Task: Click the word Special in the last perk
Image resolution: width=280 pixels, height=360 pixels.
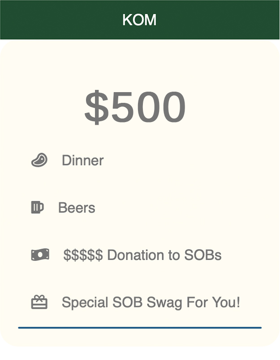Action: click(x=84, y=303)
